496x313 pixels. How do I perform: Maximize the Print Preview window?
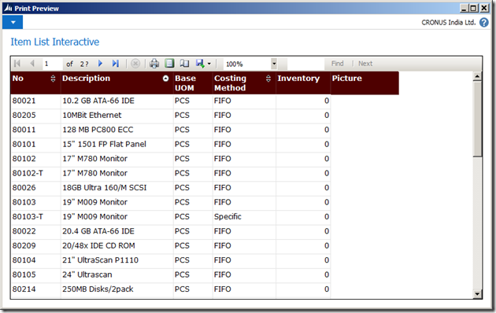tap(473, 8)
